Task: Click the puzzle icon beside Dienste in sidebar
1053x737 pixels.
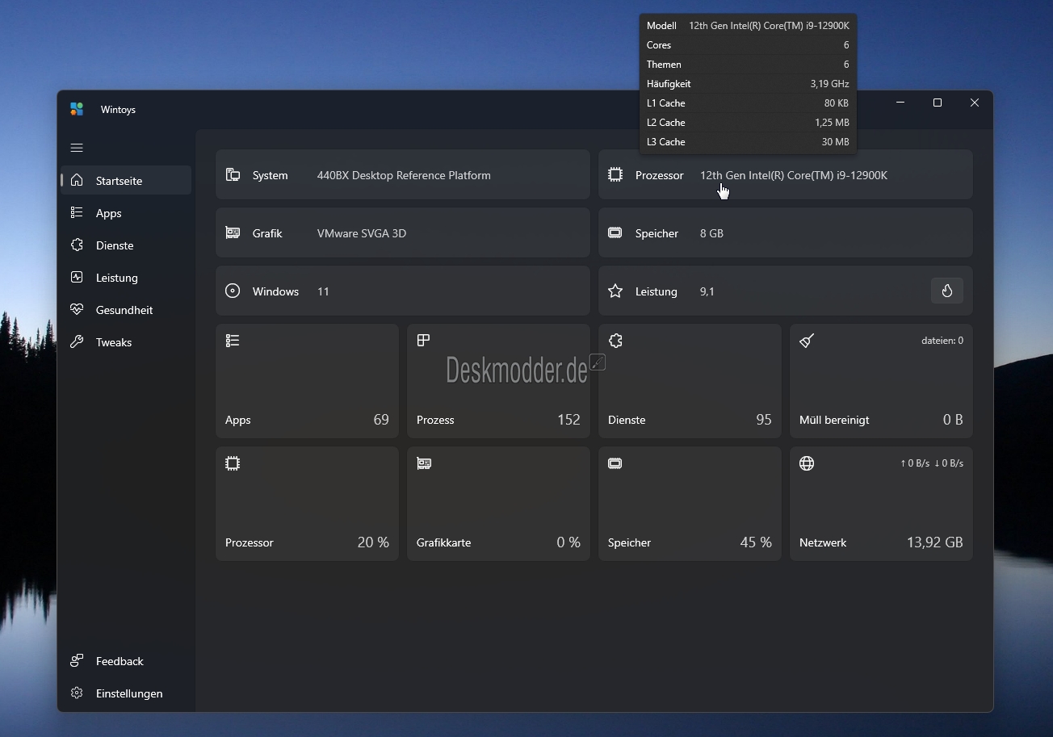Action: [x=77, y=245]
